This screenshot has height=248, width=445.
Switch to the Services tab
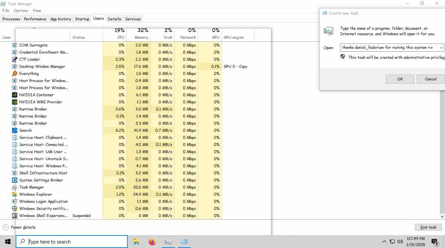pyautogui.click(x=133, y=19)
